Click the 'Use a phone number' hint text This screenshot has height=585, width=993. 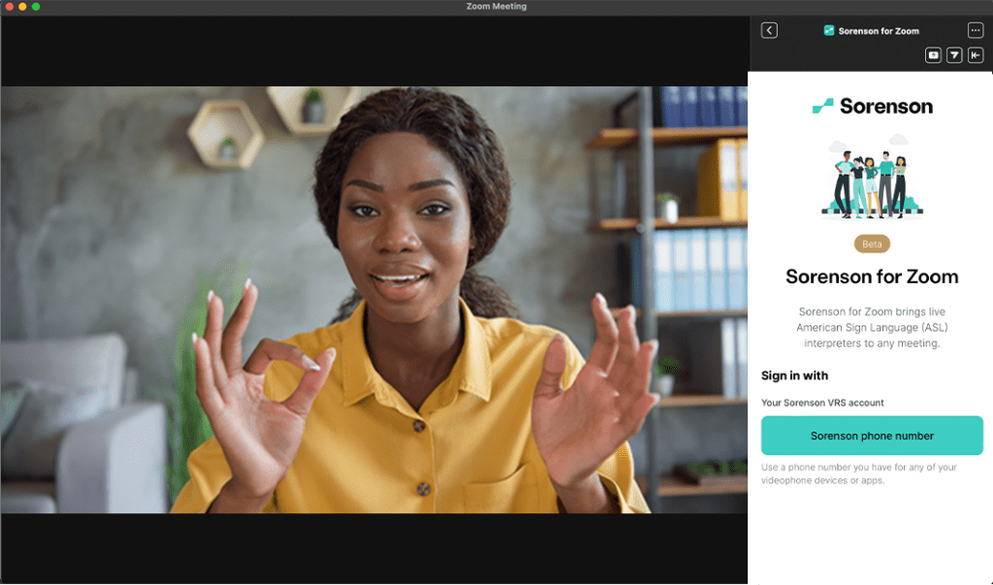859,473
